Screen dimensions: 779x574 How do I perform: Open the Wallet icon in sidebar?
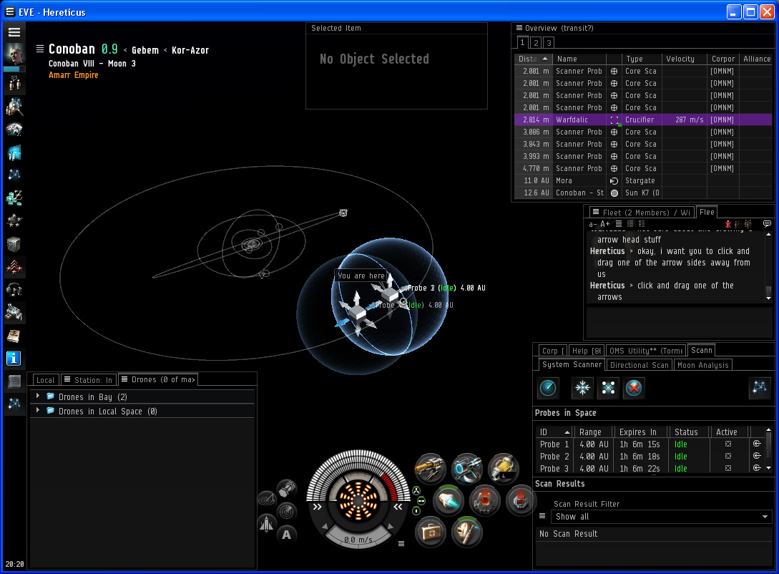tap(14, 198)
